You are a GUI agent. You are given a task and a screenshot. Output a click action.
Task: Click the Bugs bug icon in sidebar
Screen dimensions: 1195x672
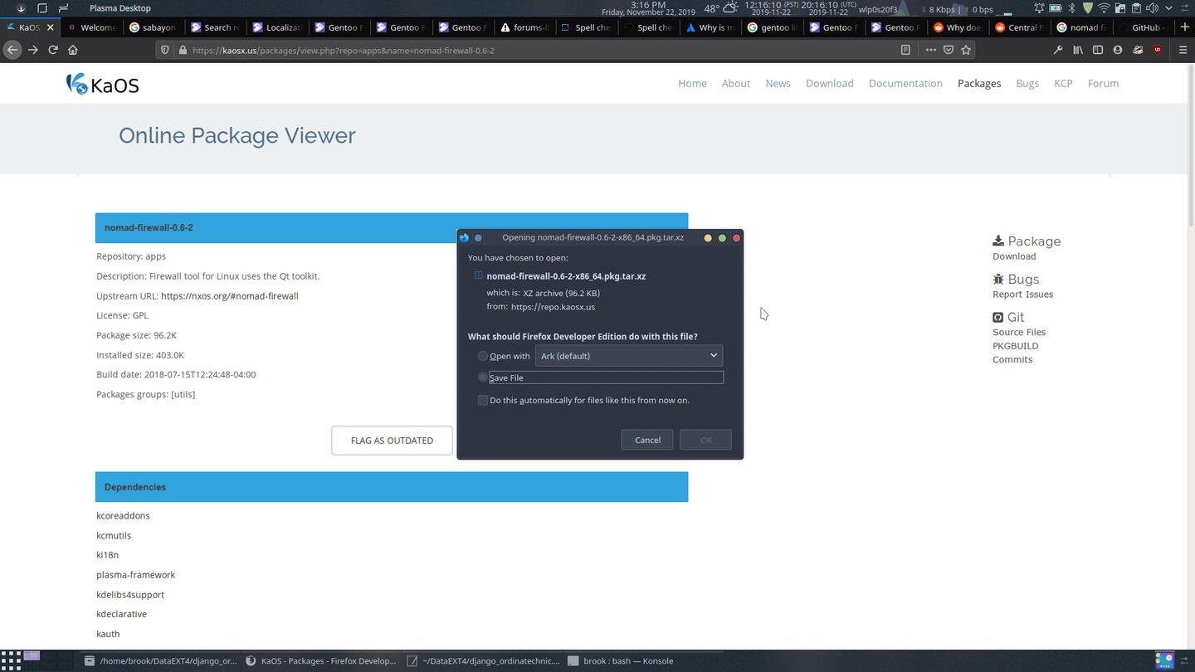coord(998,280)
